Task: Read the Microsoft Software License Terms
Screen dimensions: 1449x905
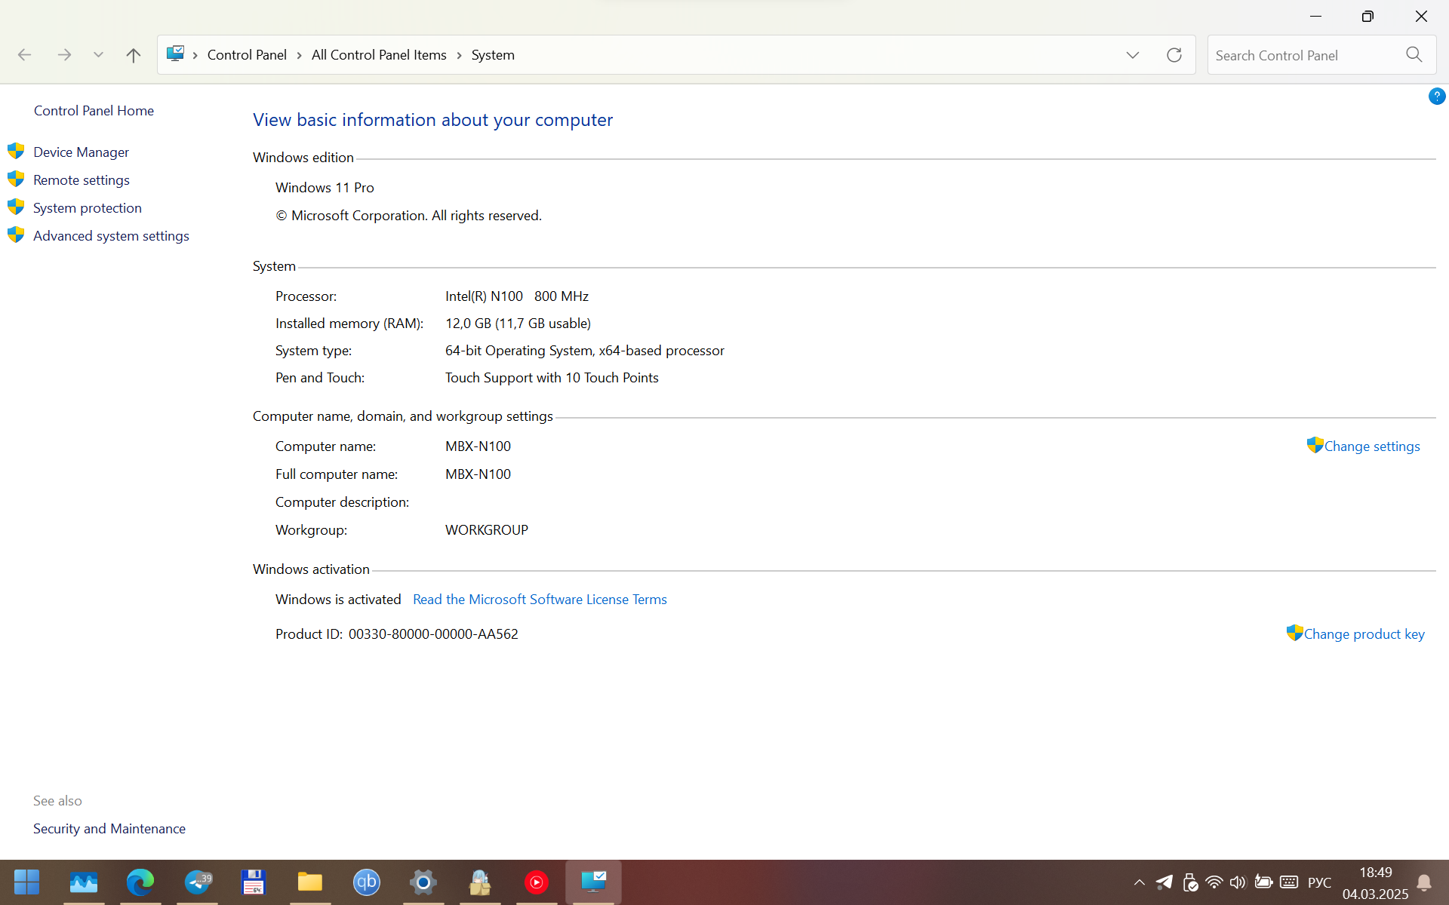Action: (x=540, y=600)
